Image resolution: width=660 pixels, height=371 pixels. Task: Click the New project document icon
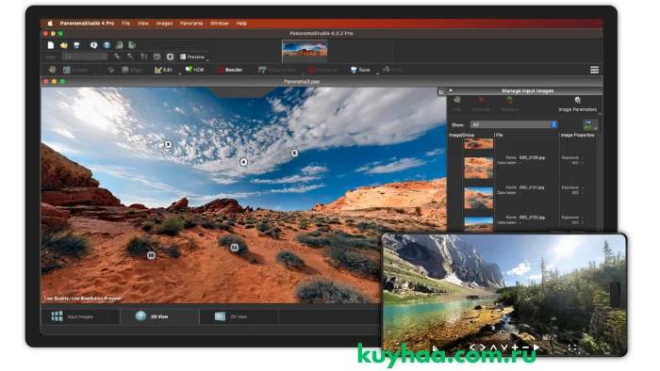click(x=51, y=45)
